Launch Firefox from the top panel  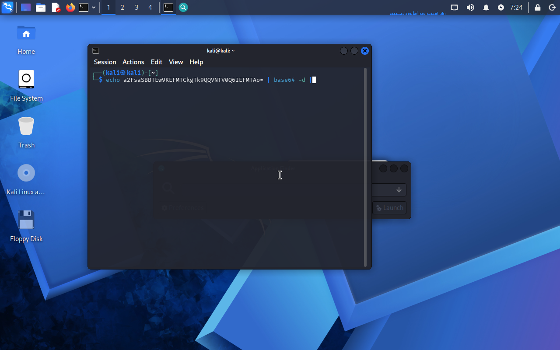70,7
